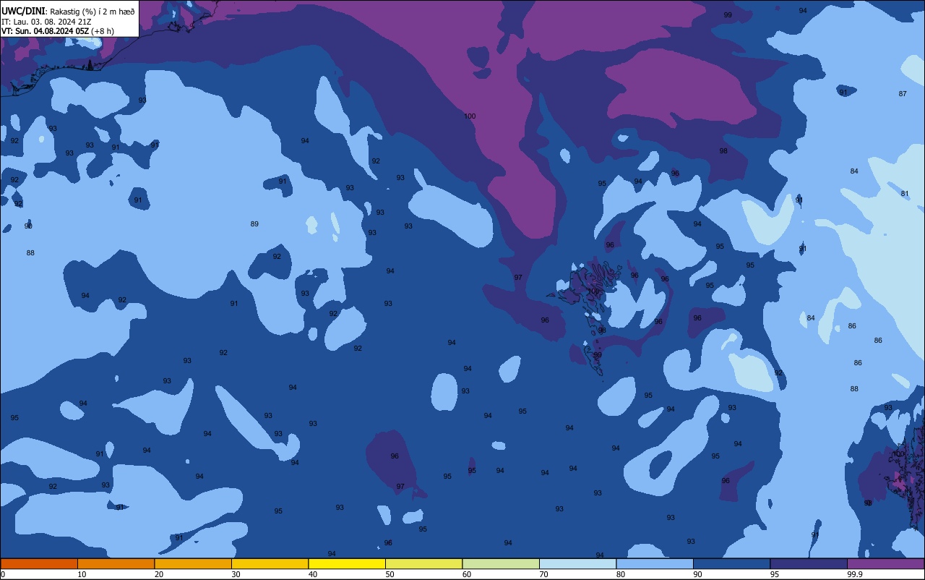Click the '40' legend tick label

(313, 574)
